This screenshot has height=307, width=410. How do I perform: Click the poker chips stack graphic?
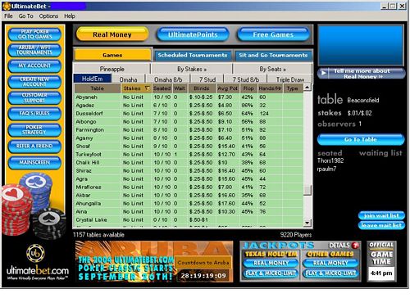point(32,205)
